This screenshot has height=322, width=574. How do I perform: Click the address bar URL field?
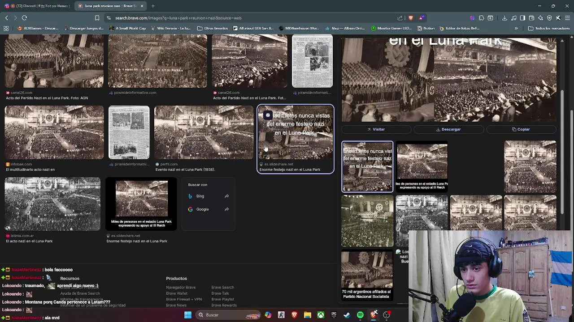click(x=251, y=18)
